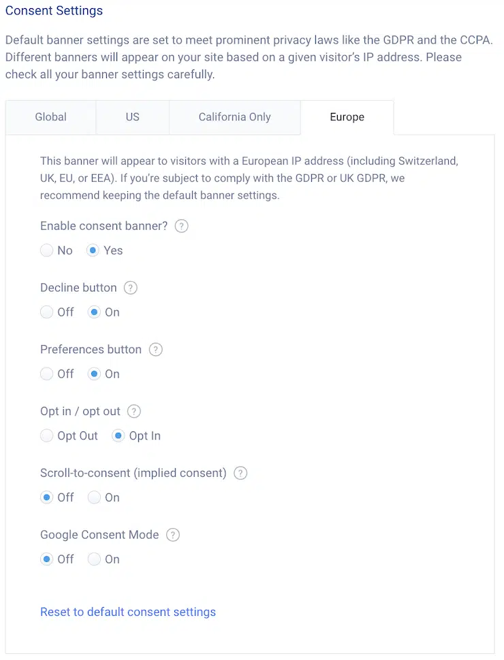Select Yes for Enable consent banner

tap(93, 250)
